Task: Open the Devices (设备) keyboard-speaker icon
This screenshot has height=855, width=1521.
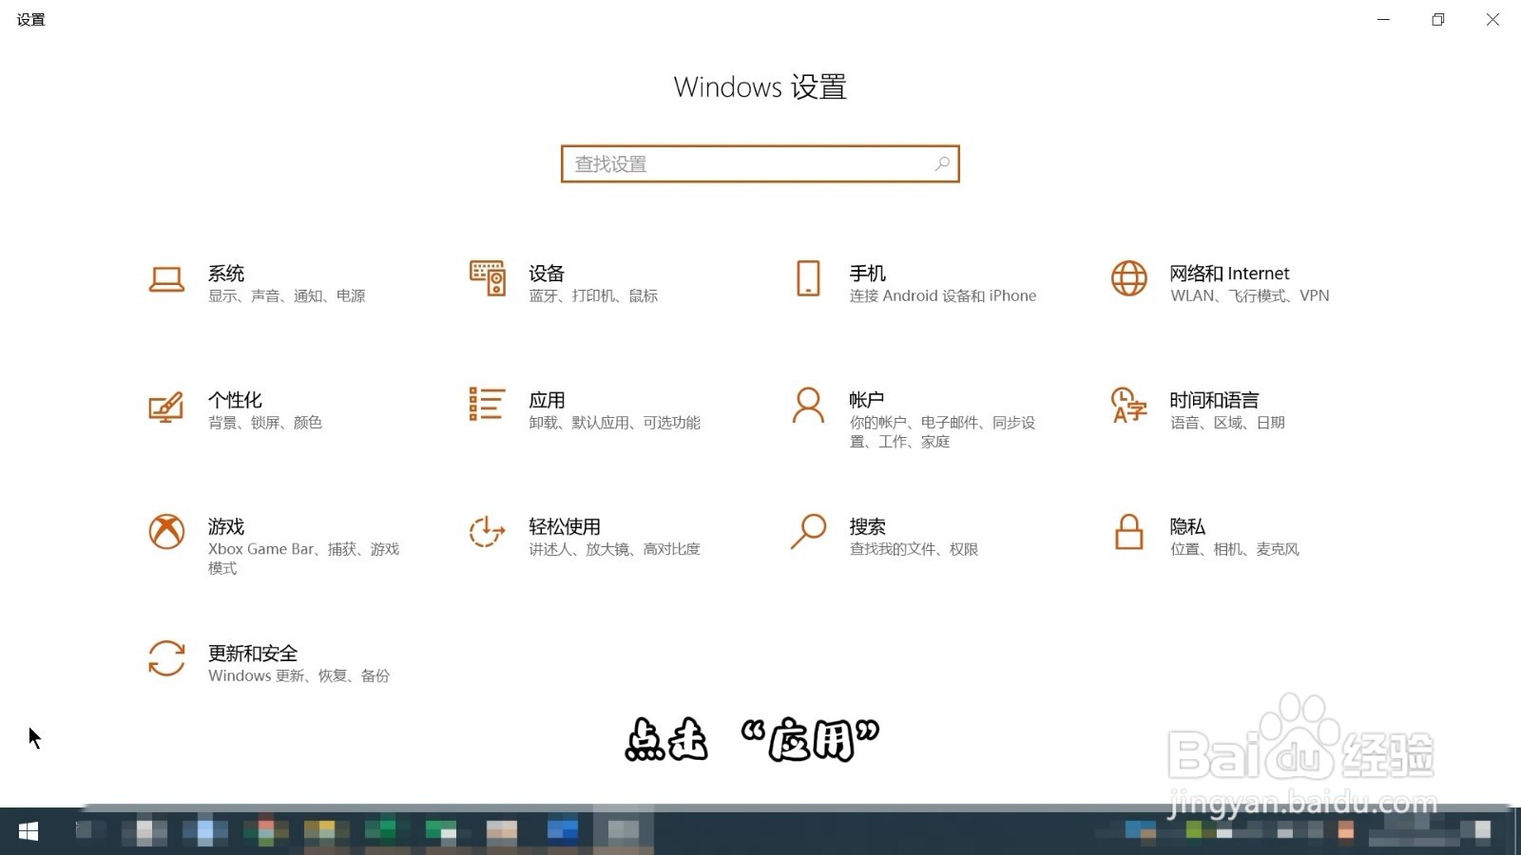Action: click(x=487, y=278)
